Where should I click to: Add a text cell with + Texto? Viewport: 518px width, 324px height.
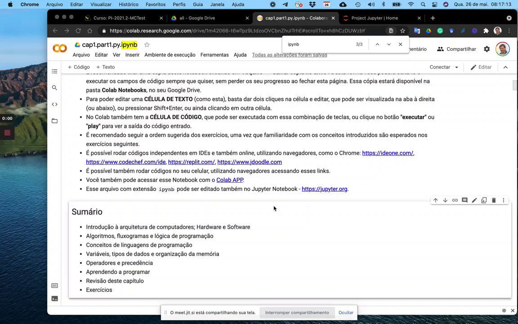click(105, 67)
